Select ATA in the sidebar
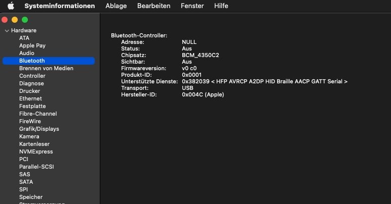 coord(24,38)
